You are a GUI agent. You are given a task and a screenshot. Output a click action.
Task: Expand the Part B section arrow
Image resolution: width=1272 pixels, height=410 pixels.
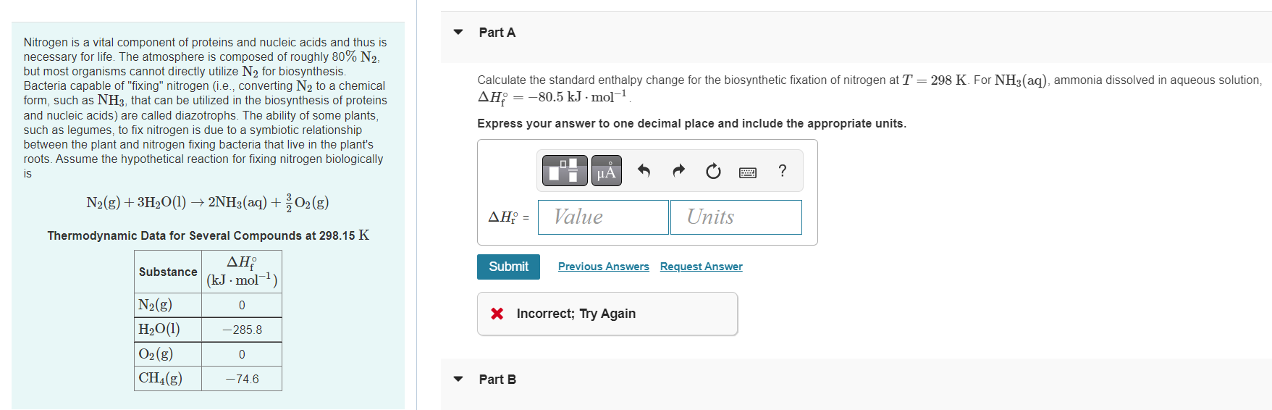click(x=458, y=379)
